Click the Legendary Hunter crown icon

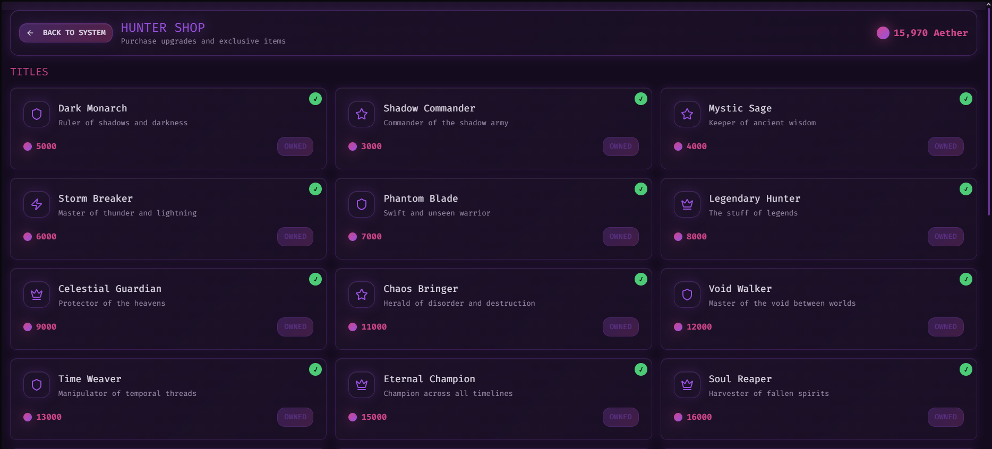[687, 204]
